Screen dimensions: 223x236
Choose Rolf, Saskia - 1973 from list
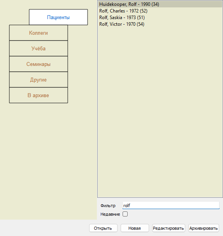click(x=160, y=18)
